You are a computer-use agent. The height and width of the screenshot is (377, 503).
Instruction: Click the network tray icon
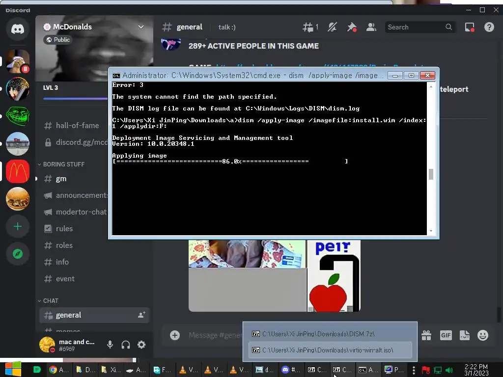pyautogui.click(x=438, y=370)
